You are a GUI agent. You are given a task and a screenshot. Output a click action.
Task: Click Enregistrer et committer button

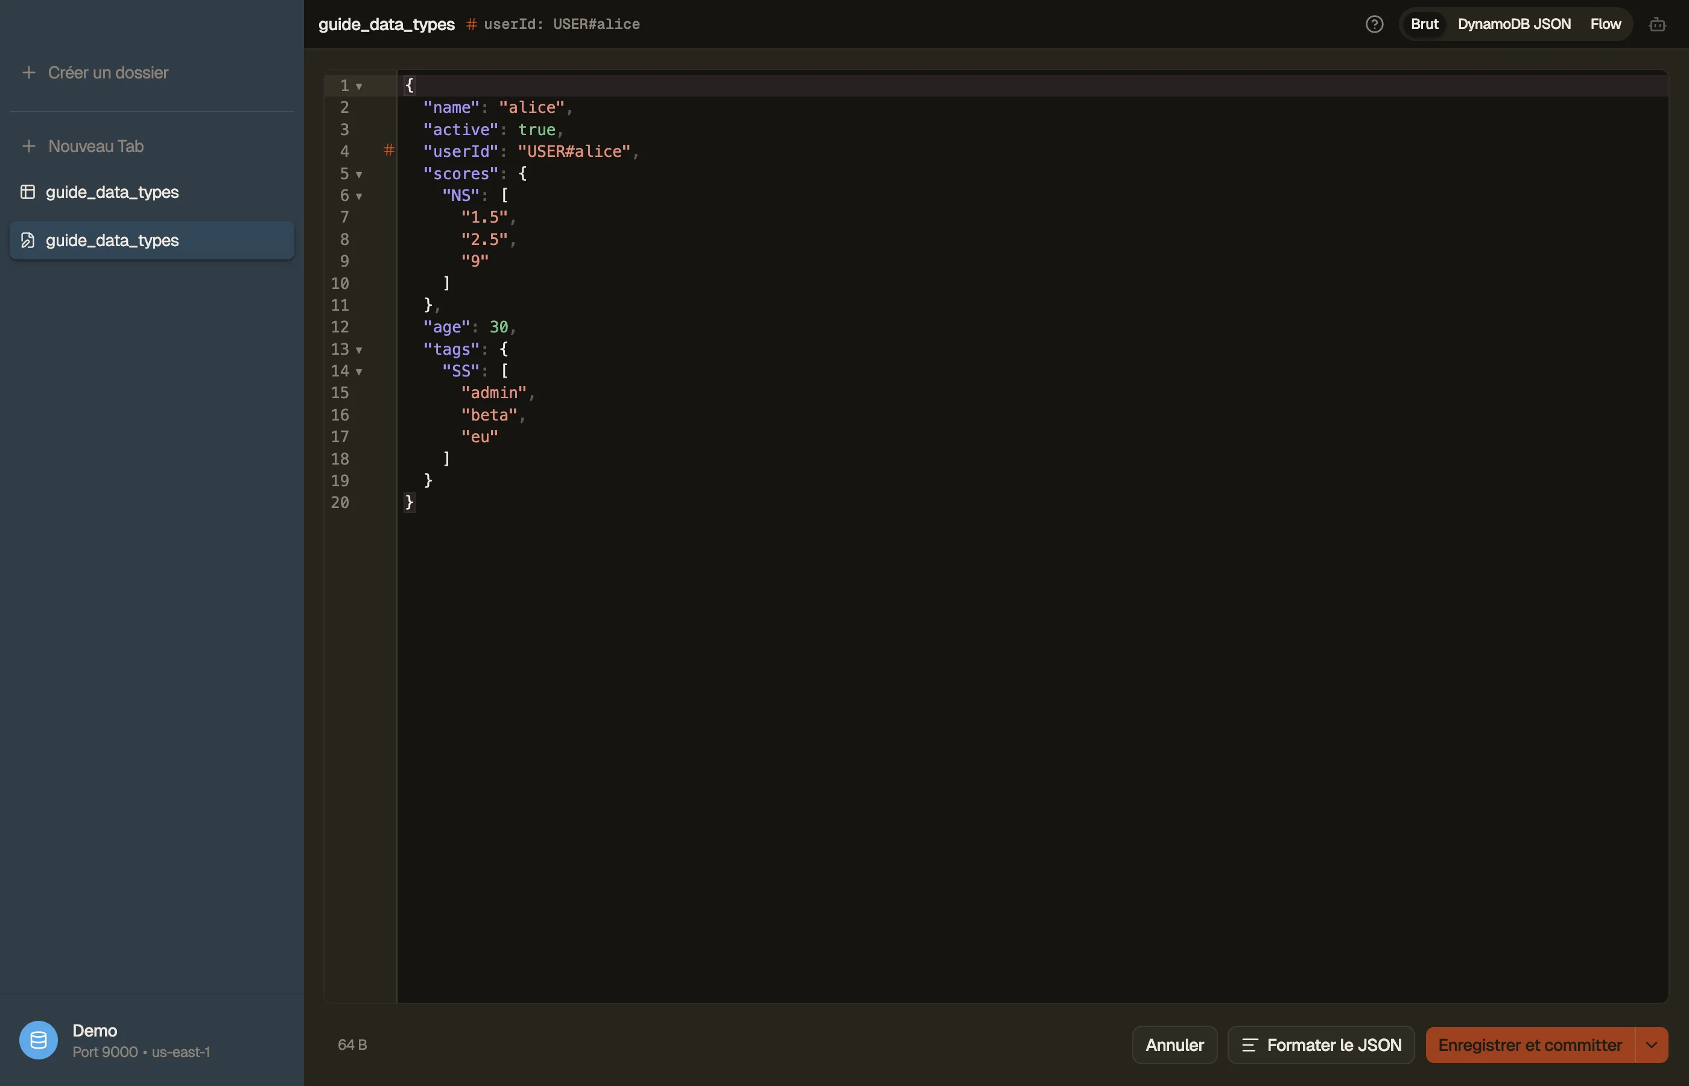pyautogui.click(x=1530, y=1045)
